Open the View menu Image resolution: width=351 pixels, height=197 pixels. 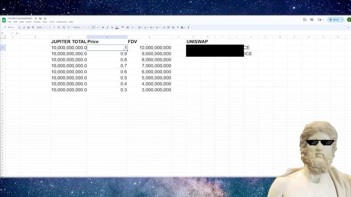21,22
